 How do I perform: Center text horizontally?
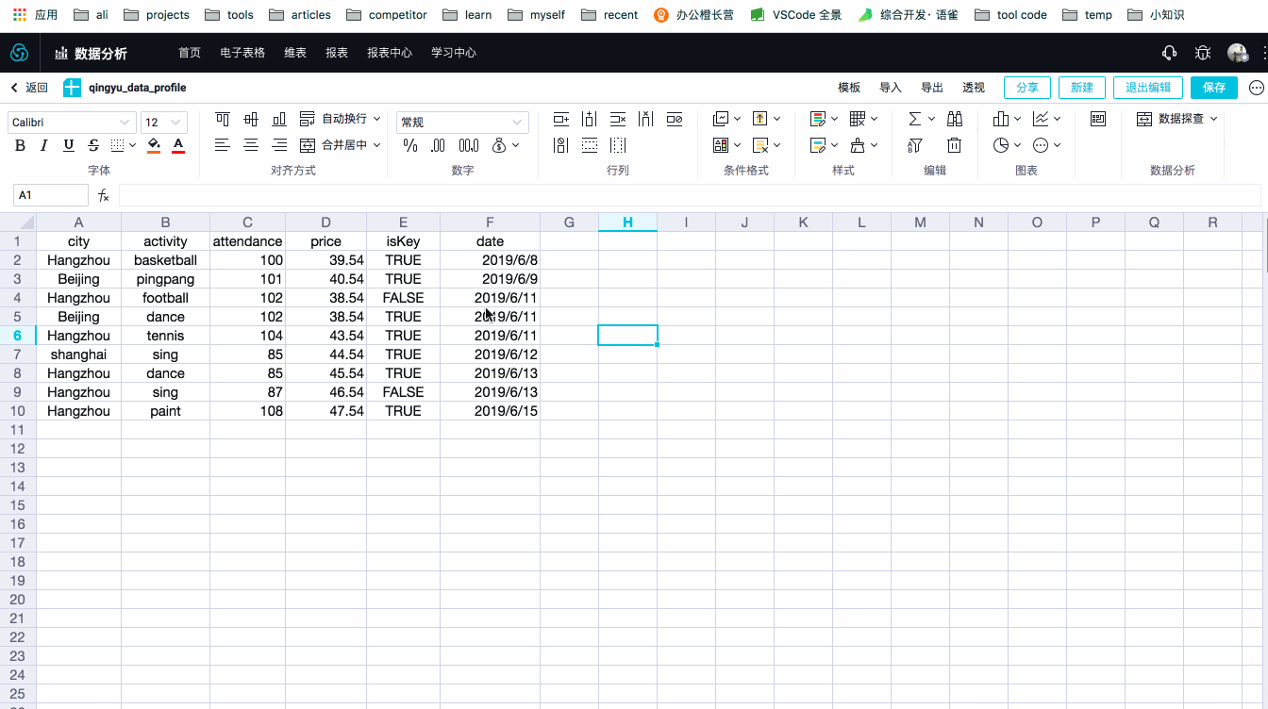251,145
